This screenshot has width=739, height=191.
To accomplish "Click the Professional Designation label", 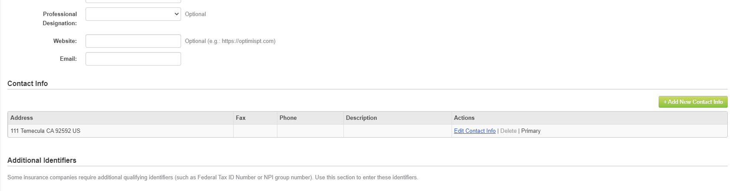I will click(60, 19).
